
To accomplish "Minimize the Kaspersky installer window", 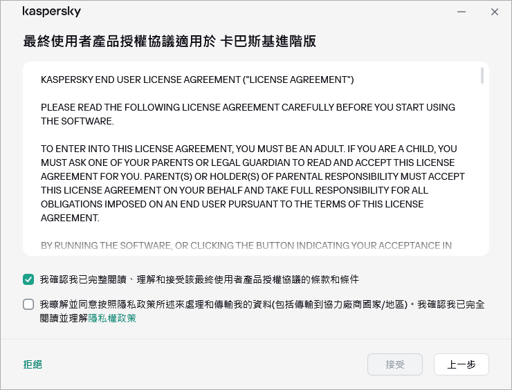I will coord(461,12).
